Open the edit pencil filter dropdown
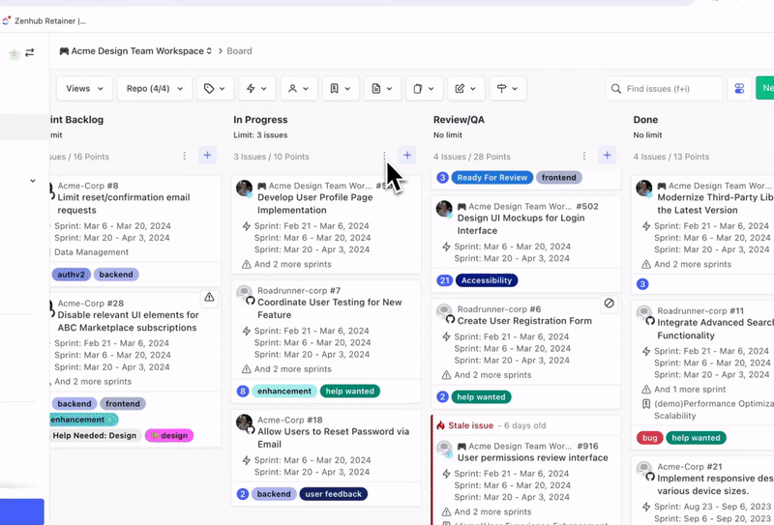This screenshot has height=525, width=774. (x=465, y=88)
